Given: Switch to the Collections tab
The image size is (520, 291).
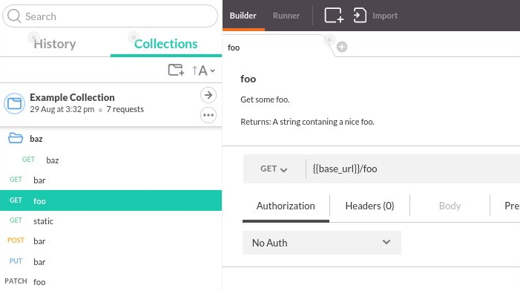Looking at the screenshot, I should tap(166, 44).
